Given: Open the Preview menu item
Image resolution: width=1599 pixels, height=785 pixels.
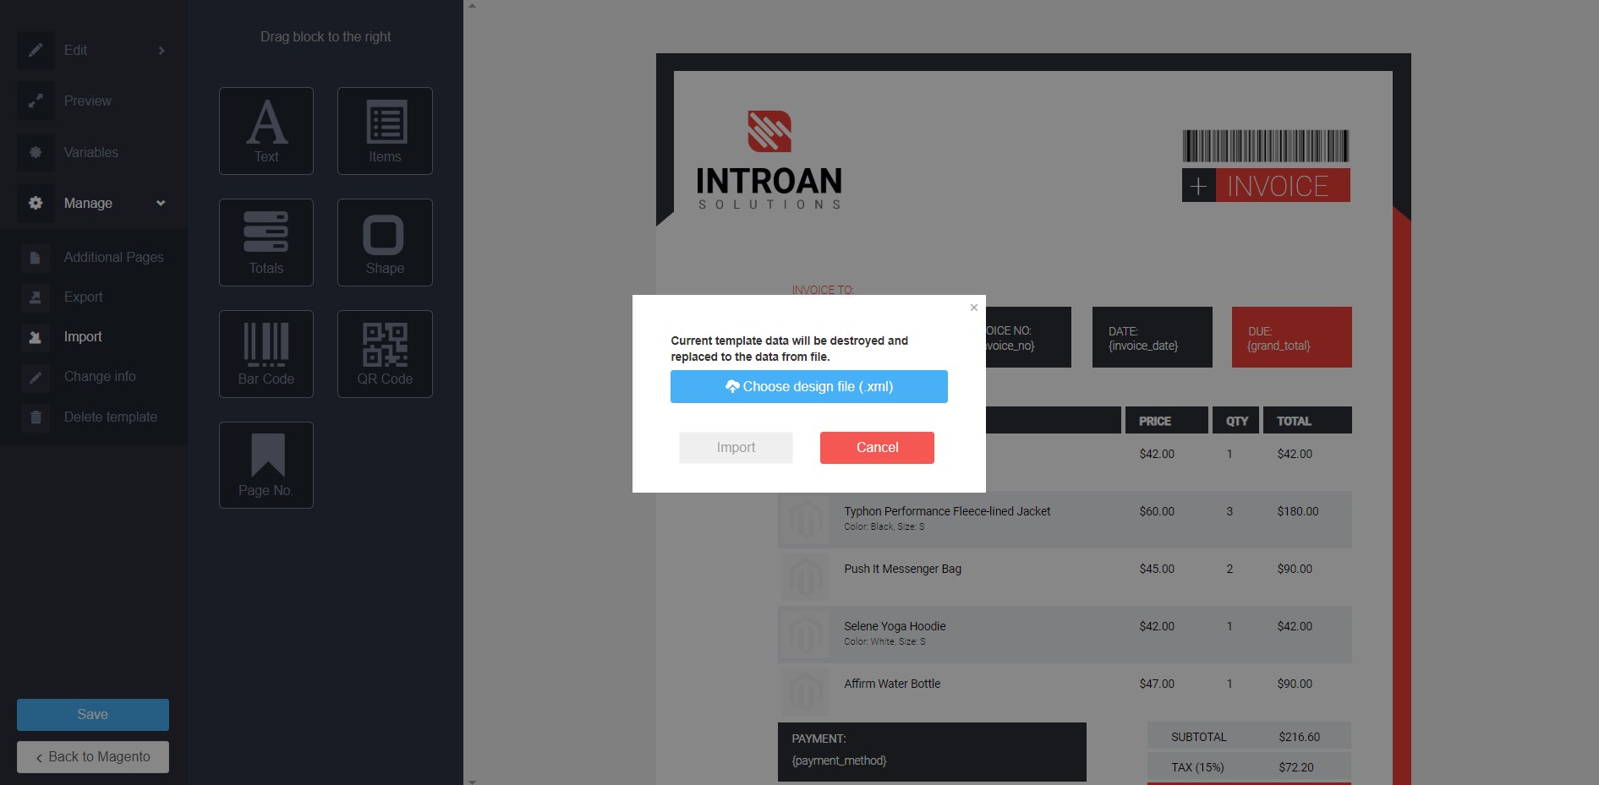Looking at the screenshot, I should pyautogui.click(x=87, y=101).
